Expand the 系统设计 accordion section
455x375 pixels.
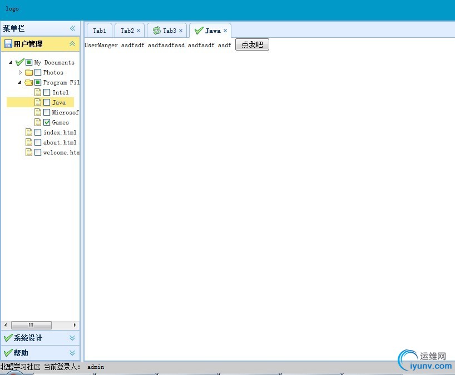tap(72, 338)
